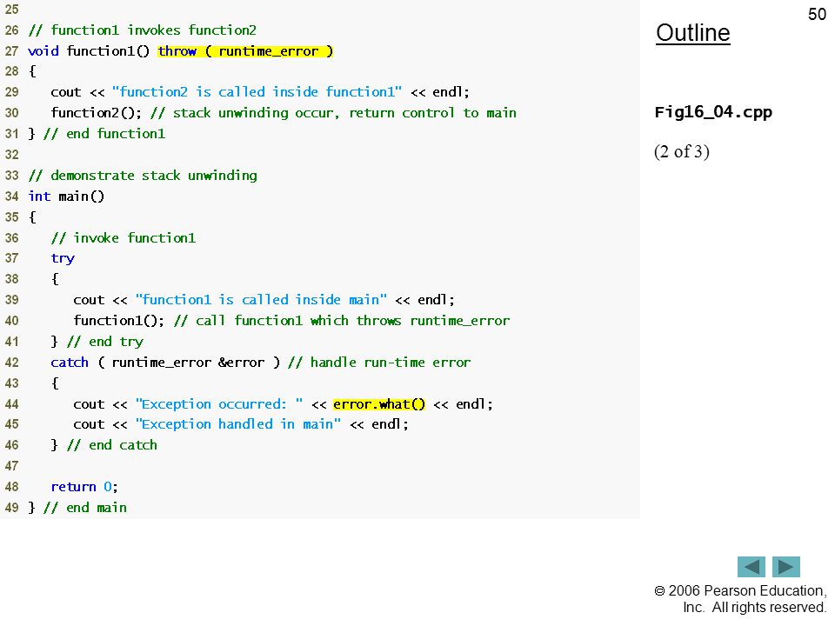The width and height of the screenshot is (835, 626).
Task: Click the '(2 of 3)' page indicator
Action: coord(682,151)
